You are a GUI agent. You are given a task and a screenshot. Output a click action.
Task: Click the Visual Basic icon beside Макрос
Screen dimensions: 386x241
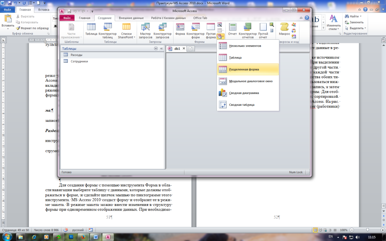(x=294, y=36)
